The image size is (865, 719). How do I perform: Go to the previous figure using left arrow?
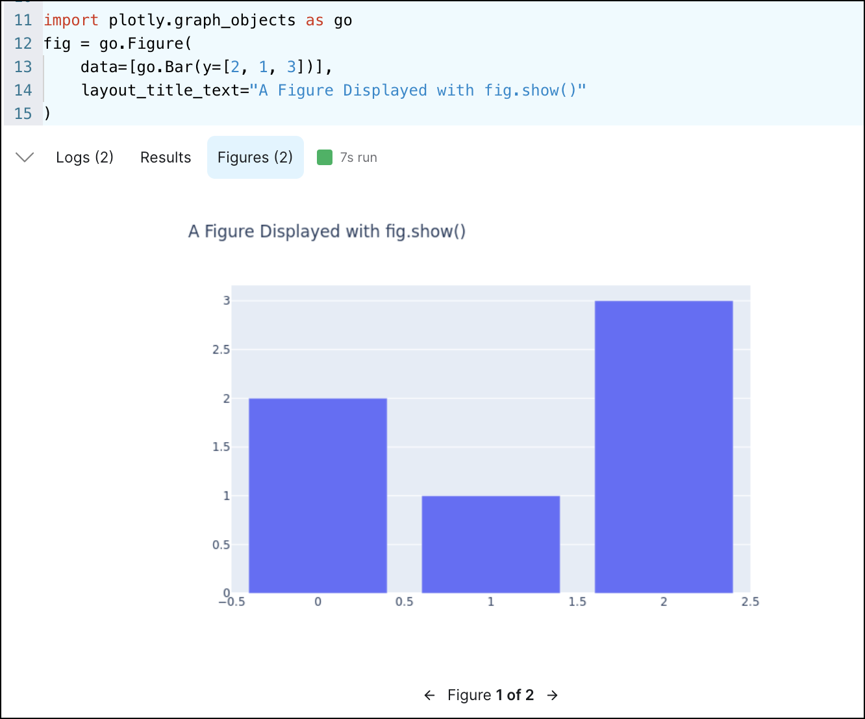[x=430, y=695]
